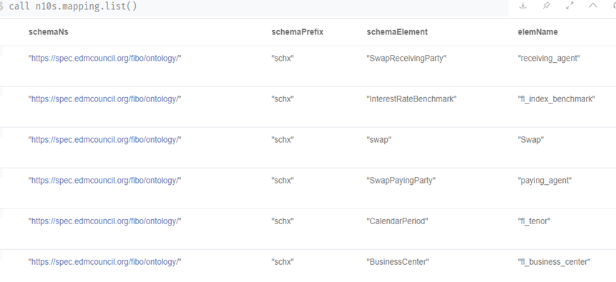
Task: Click the "Swap" elemName cell
Action: pyautogui.click(x=531, y=140)
